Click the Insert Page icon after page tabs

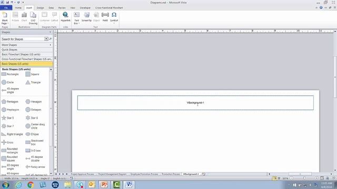click(204, 174)
